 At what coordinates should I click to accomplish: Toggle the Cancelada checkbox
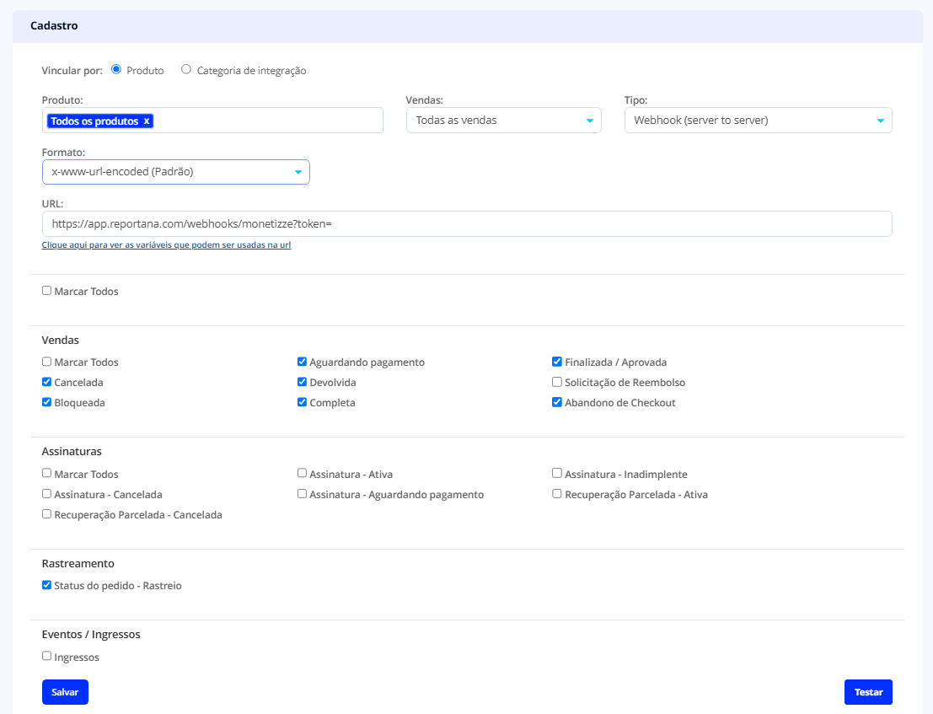(46, 382)
